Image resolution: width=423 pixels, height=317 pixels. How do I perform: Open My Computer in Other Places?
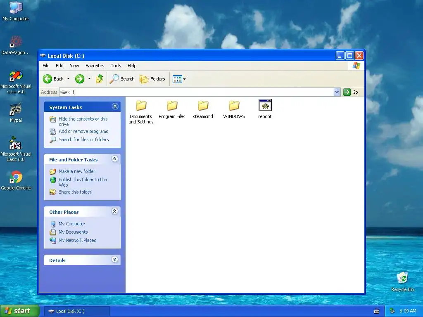click(72, 224)
